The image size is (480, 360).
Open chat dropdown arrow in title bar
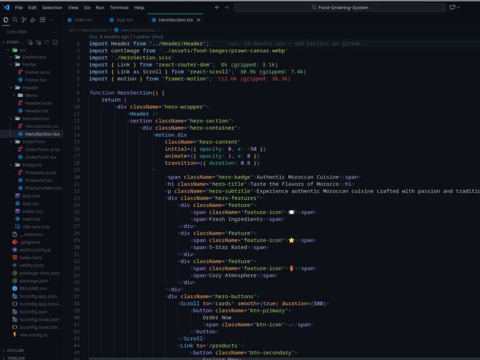(458, 7)
